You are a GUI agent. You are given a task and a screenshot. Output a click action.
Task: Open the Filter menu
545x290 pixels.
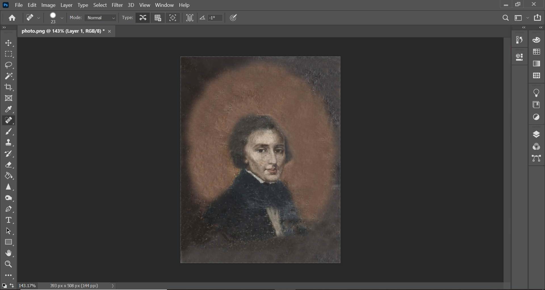pyautogui.click(x=117, y=5)
